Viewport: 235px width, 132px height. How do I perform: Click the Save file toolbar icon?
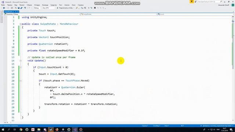click(19, 8)
